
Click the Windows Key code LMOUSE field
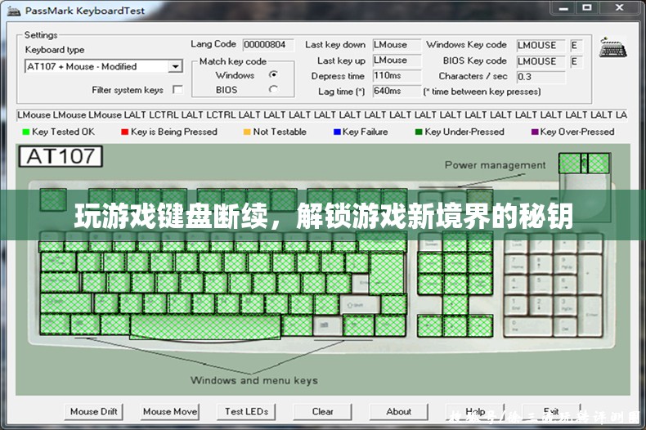pyautogui.click(x=541, y=45)
